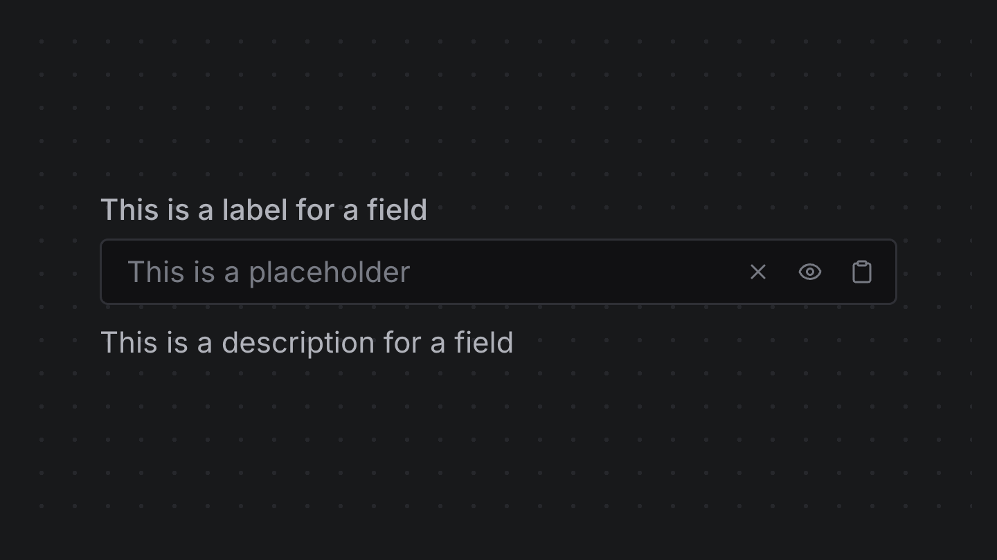The height and width of the screenshot is (560, 997).
Task: Click the 'This is a description for a field' text
Action: tap(308, 342)
